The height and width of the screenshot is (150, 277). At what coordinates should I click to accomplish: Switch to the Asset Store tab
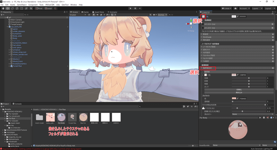tap(98, 12)
